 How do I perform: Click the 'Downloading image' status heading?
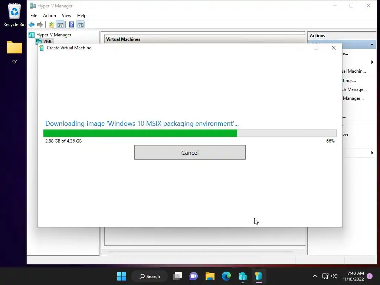[142, 124]
